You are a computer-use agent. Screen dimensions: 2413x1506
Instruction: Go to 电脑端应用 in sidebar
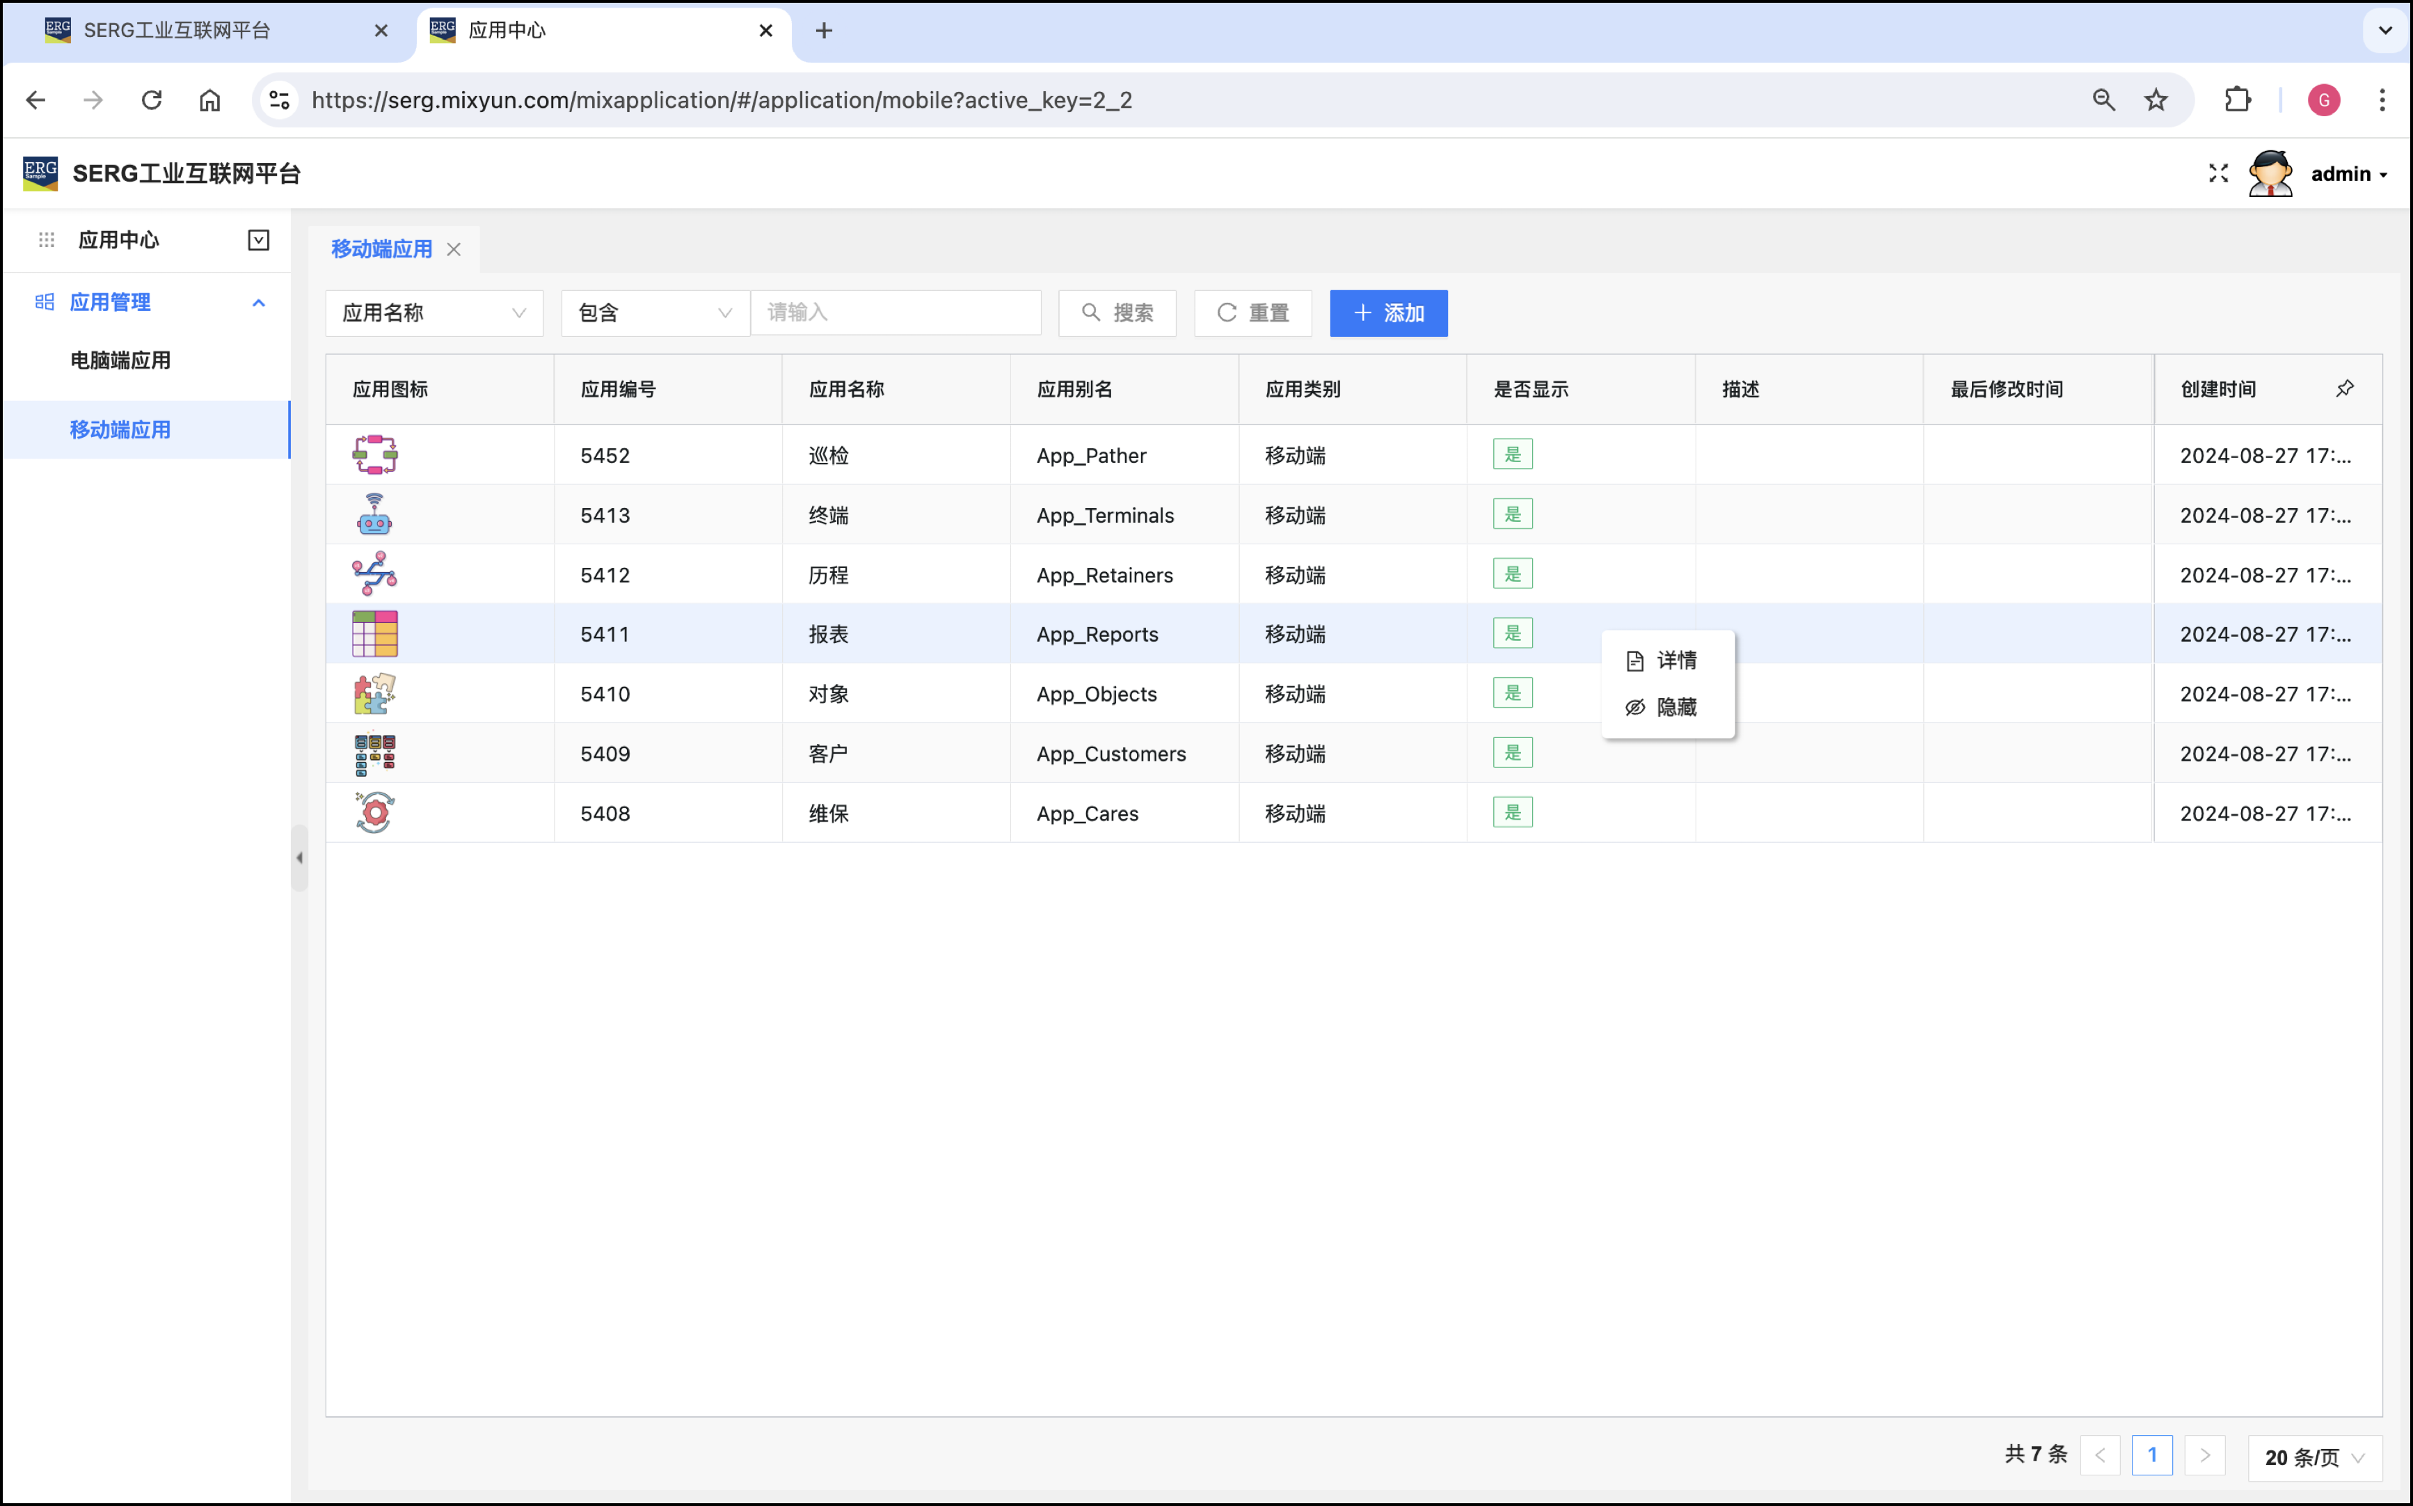pos(120,360)
